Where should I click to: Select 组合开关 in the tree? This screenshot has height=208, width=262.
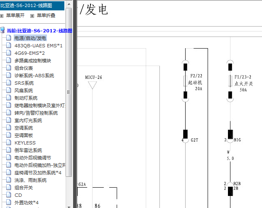[24, 188]
